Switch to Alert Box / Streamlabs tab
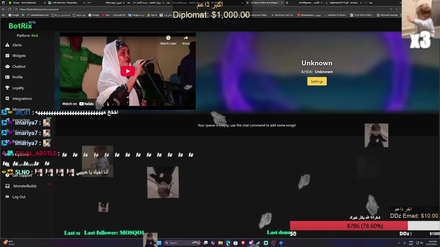440x247 pixels. pyautogui.click(x=66, y=3)
